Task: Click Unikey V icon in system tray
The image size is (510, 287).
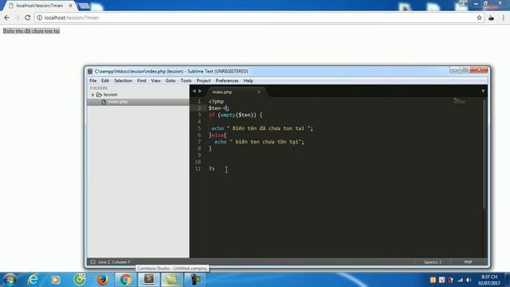Action: tap(441, 280)
